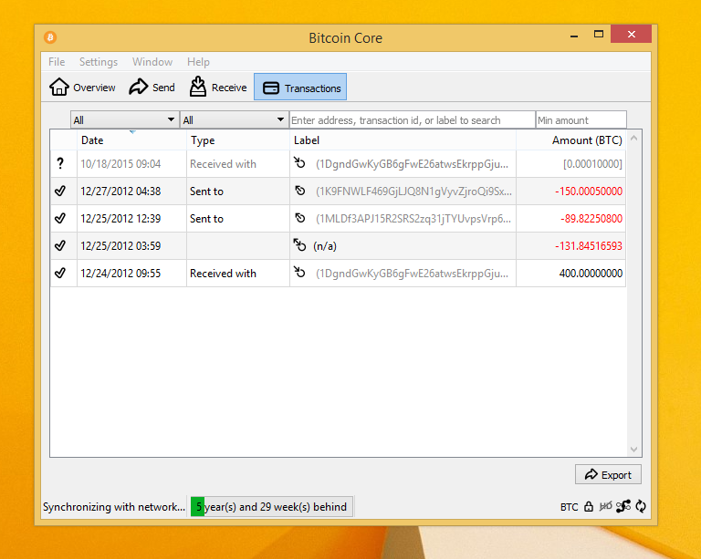Screen dimensions: 701x559
Task: Click the 1K9FNWLF469GjLJQ8N1g address label
Action: 413,192
